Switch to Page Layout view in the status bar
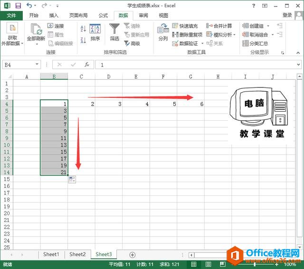The height and width of the screenshot is (269, 304). 208,264
